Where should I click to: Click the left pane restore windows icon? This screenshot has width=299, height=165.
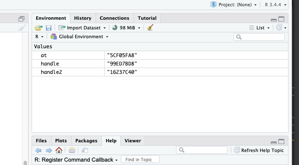point(21,18)
